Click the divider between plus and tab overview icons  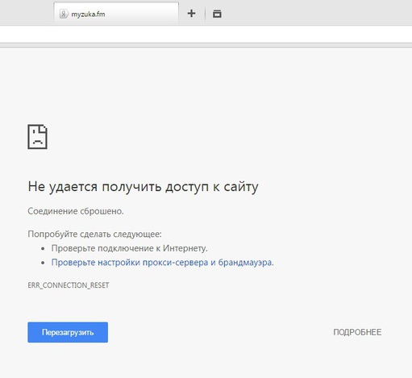205,14
